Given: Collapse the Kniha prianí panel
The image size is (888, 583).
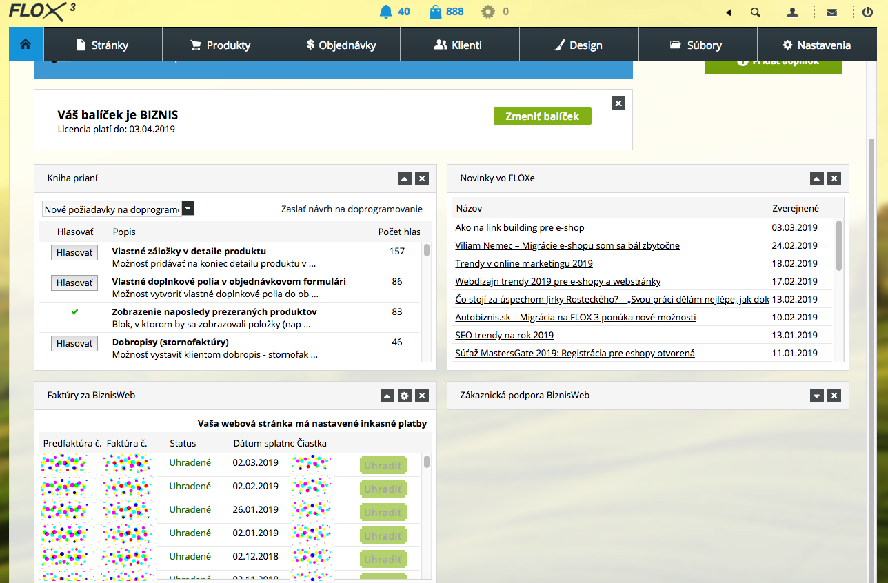Looking at the screenshot, I should [x=405, y=178].
